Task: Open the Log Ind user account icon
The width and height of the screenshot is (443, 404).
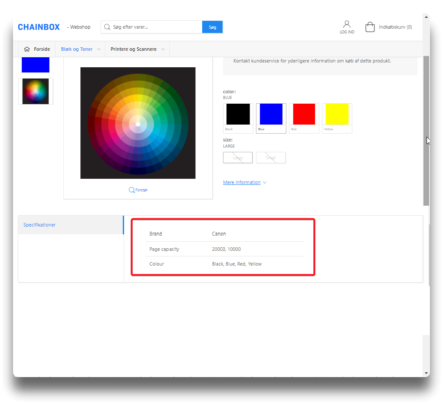Action: click(347, 25)
